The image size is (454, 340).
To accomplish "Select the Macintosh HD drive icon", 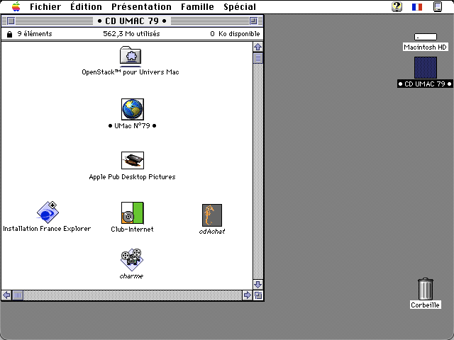I will point(426,37).
